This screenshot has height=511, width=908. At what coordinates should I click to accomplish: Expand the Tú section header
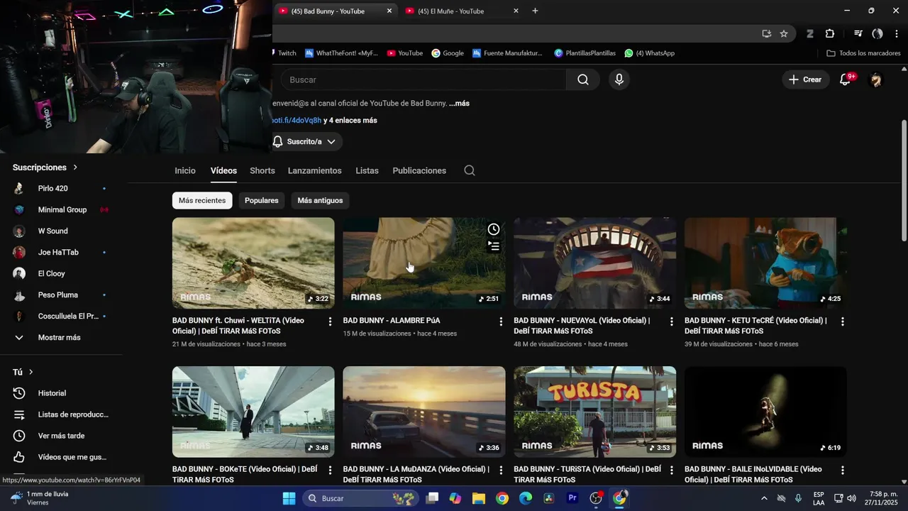(x=23, y=372)
